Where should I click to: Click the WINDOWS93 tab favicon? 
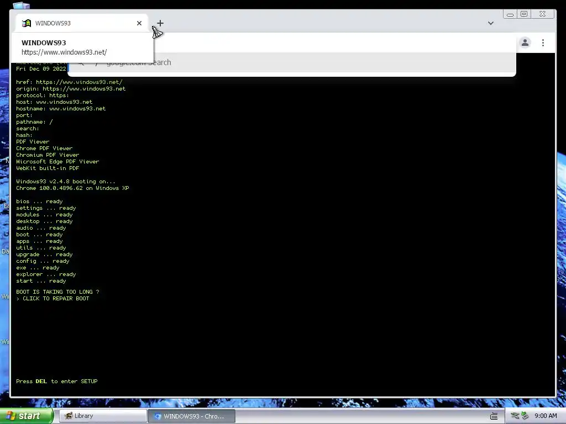(27, 23)
